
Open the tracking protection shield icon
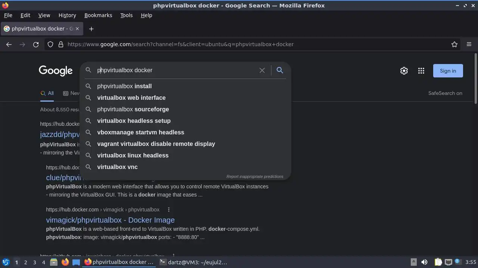coord(50,44)
